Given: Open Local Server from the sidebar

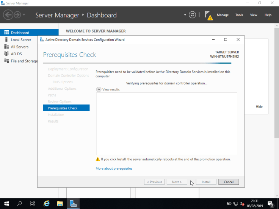Looking at the screenshot, I should pos(21,40).
